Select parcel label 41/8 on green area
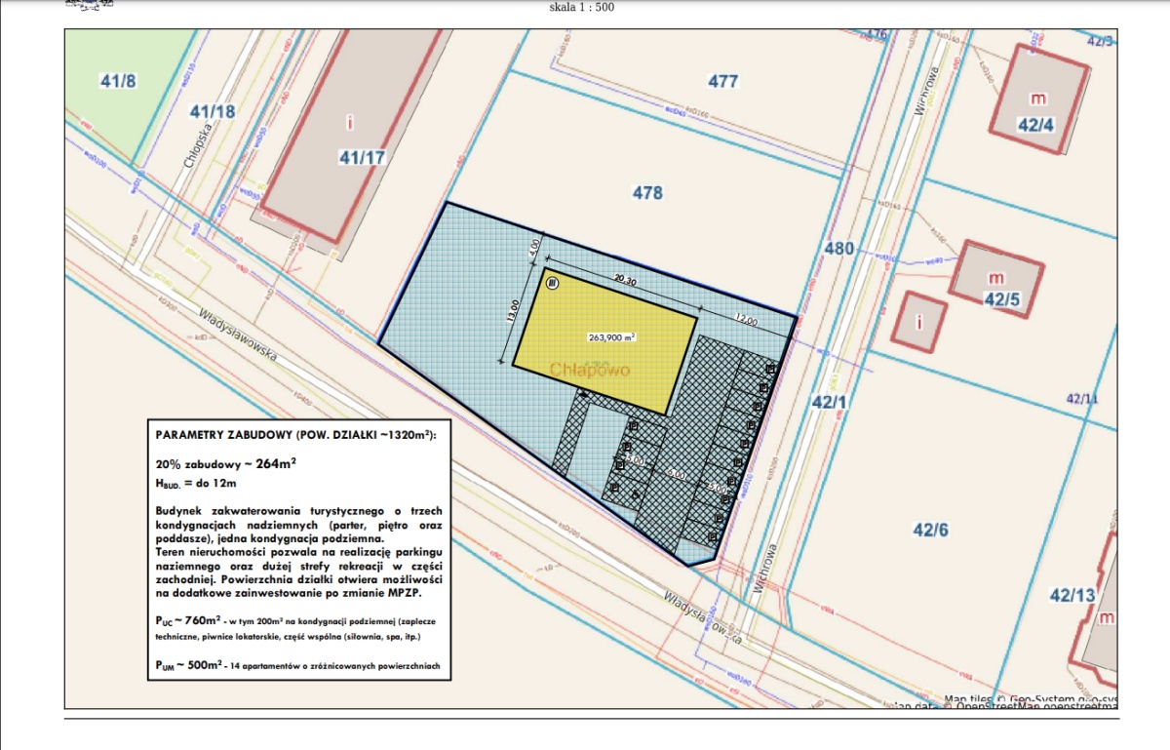 (119, 81)
